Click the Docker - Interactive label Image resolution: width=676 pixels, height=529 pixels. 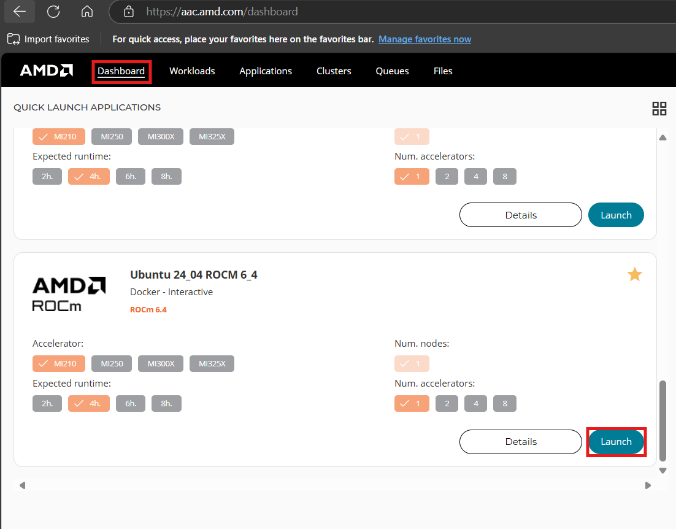point(172,292)
